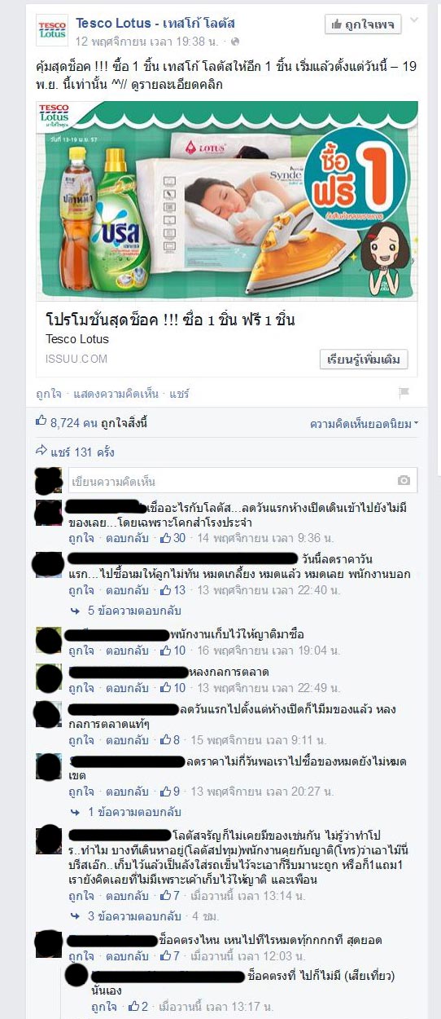Click the share arrow icon by แชร์ 131 ครั้ง
This screenshot has height=1019, width=441.
(41, 451)
